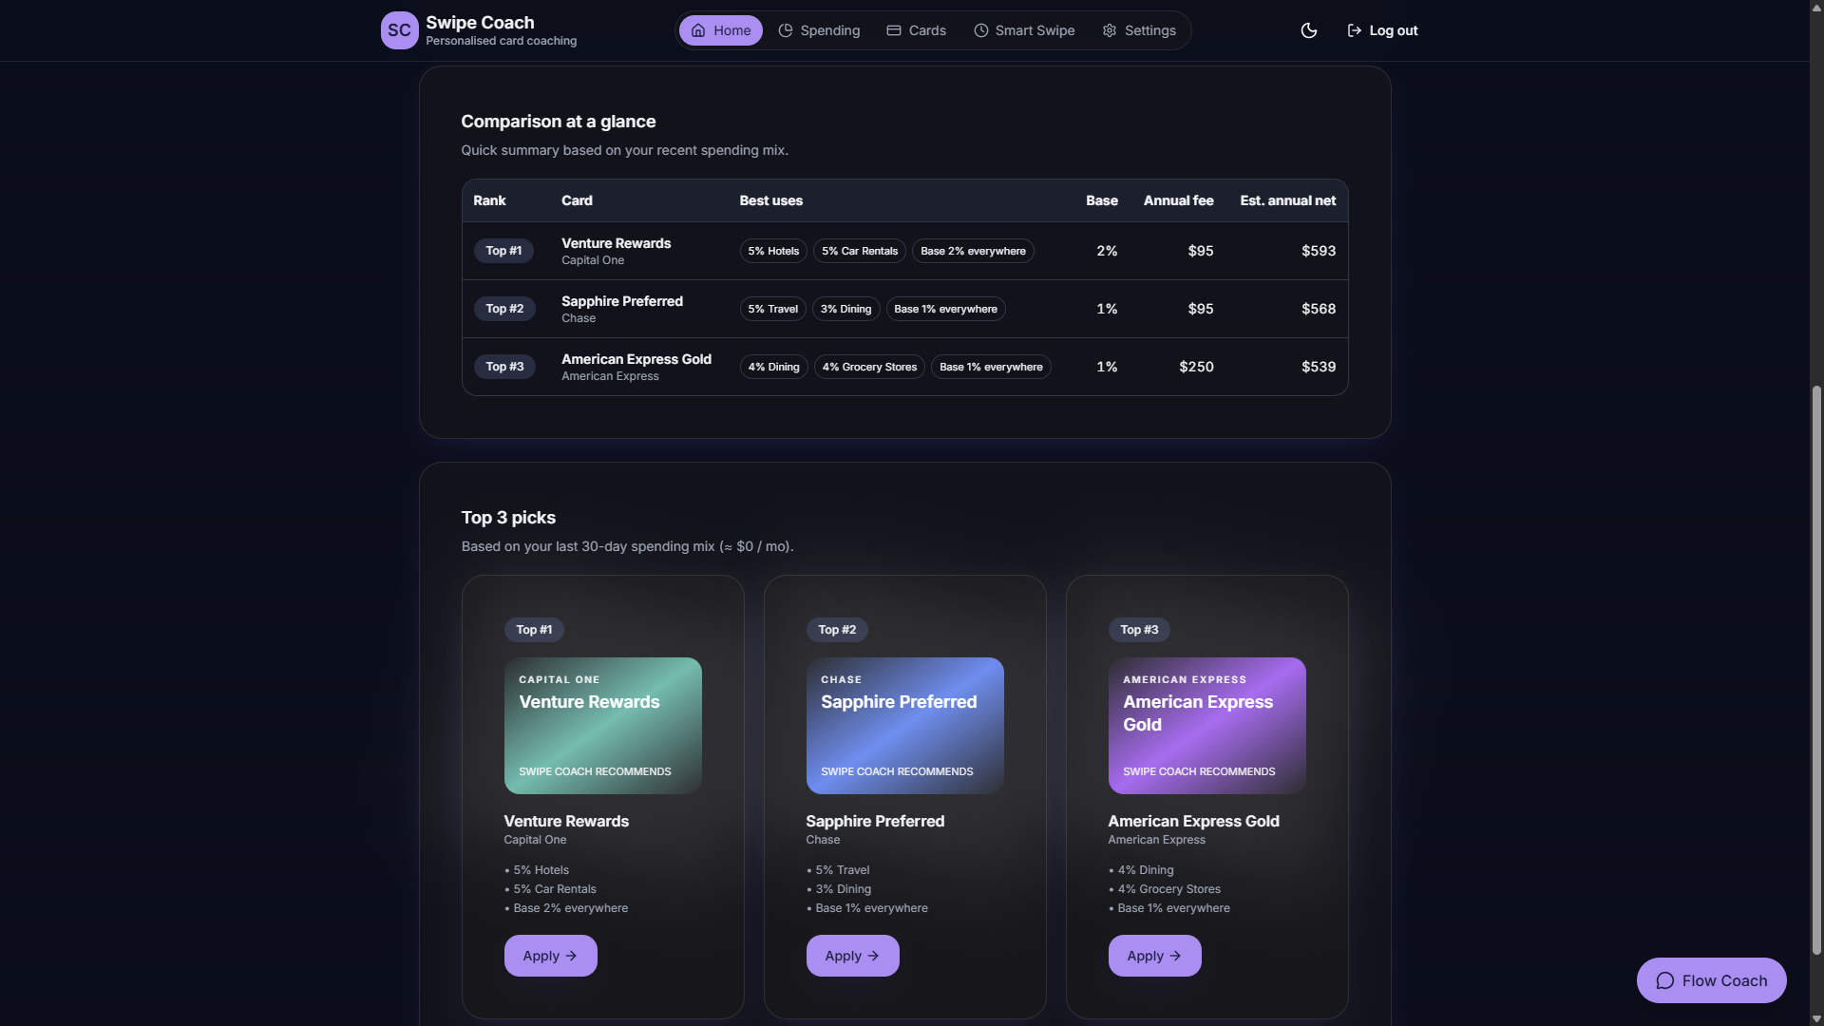Click the SC logo icon

pyautogui.click(x=399, y=30)
